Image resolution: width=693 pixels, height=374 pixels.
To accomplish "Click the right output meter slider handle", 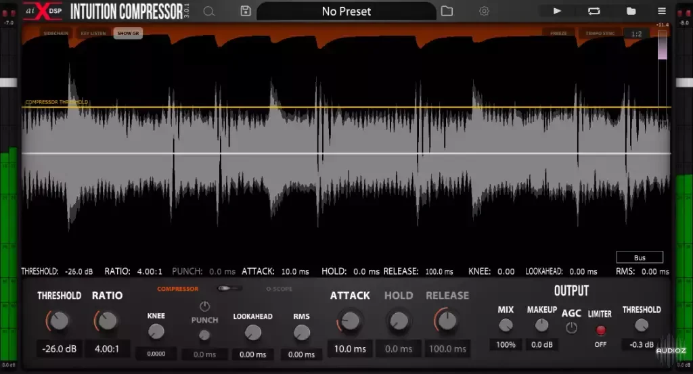I will pos(684,83).
